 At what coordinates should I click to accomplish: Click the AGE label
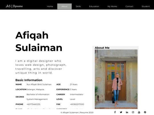(x=58, y=84)
